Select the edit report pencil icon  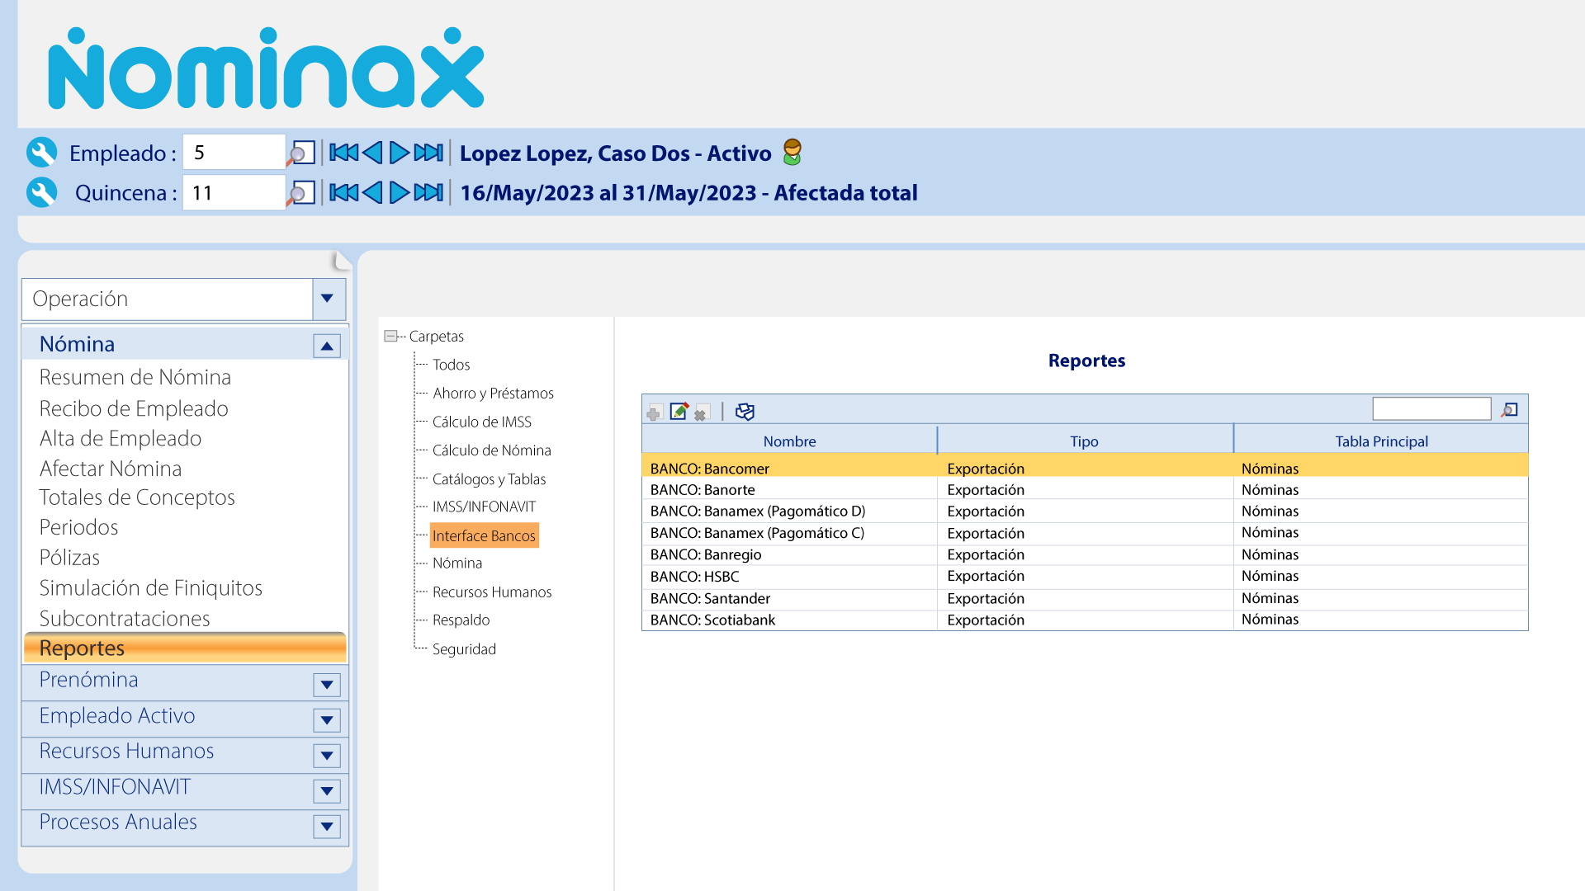click(679, 411)
